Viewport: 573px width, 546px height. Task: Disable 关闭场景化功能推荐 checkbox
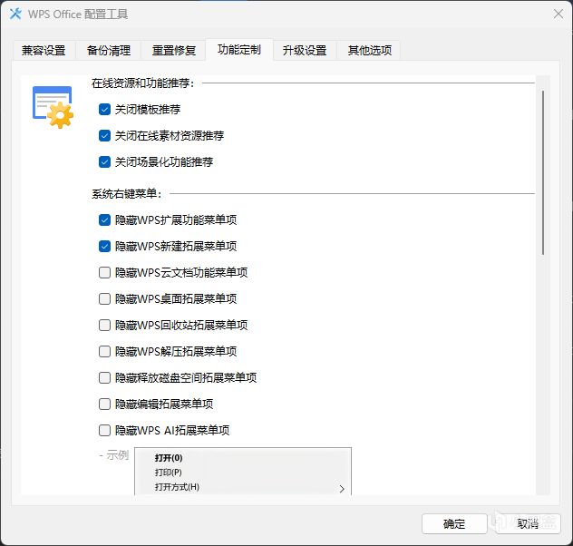[x=104, y=162]
